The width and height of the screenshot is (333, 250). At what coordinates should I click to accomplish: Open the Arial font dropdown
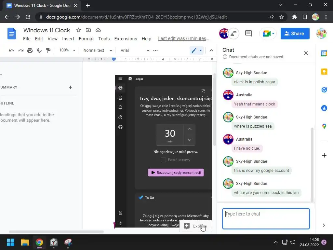tap(135, 50)
